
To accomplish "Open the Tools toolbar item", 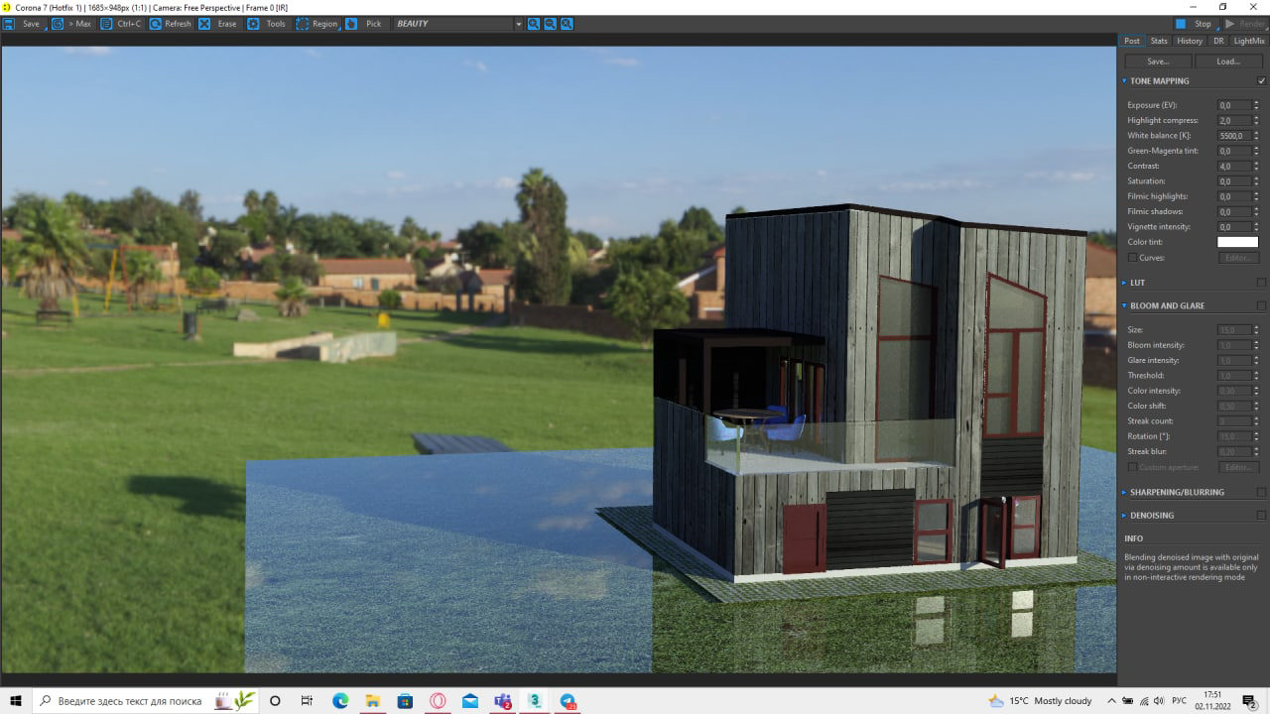I will tap(268, 24).
